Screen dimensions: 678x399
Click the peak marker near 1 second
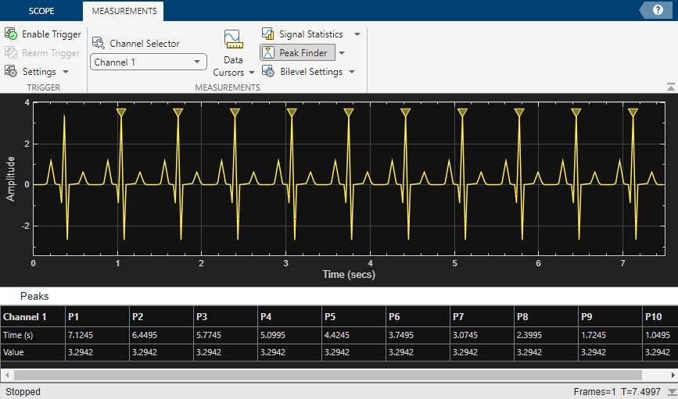pos(120,113)
